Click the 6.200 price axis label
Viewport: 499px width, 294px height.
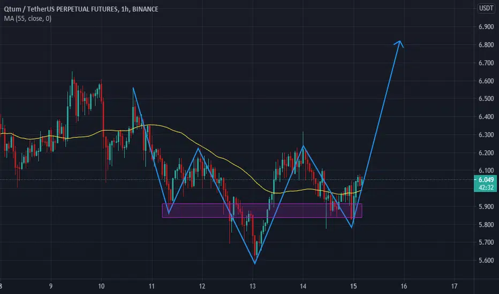(486, 153)
